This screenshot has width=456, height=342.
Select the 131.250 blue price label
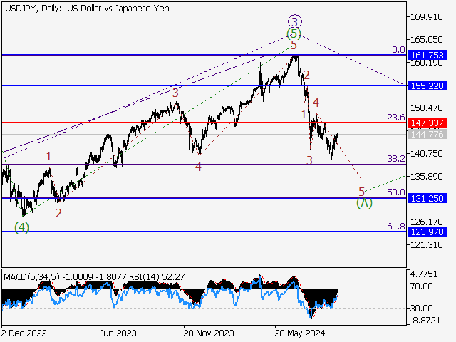coord(427,198)
